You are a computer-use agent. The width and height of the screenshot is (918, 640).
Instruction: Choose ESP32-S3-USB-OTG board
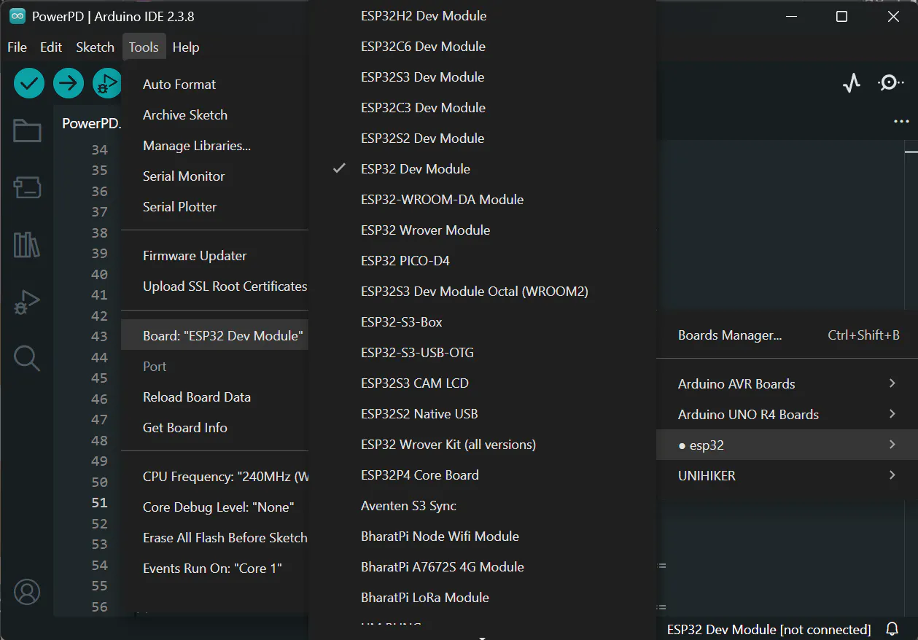(482, 353)
